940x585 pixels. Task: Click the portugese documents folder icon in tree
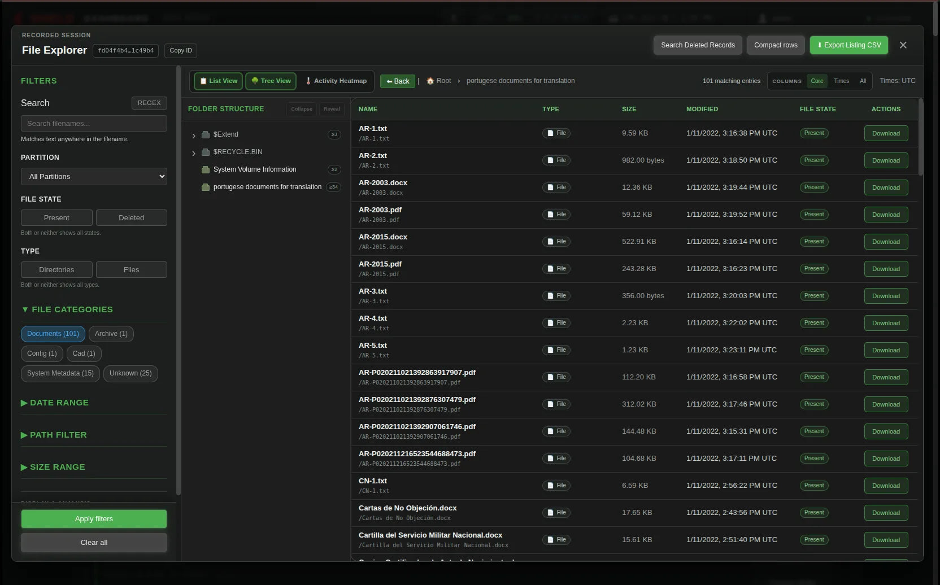[206, 187]
